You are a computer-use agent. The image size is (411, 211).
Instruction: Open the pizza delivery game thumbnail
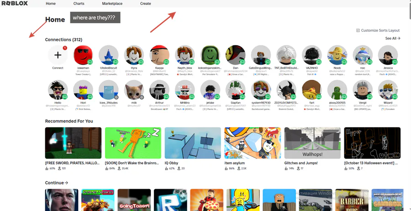pyautogui.click(x=207, y=200)
